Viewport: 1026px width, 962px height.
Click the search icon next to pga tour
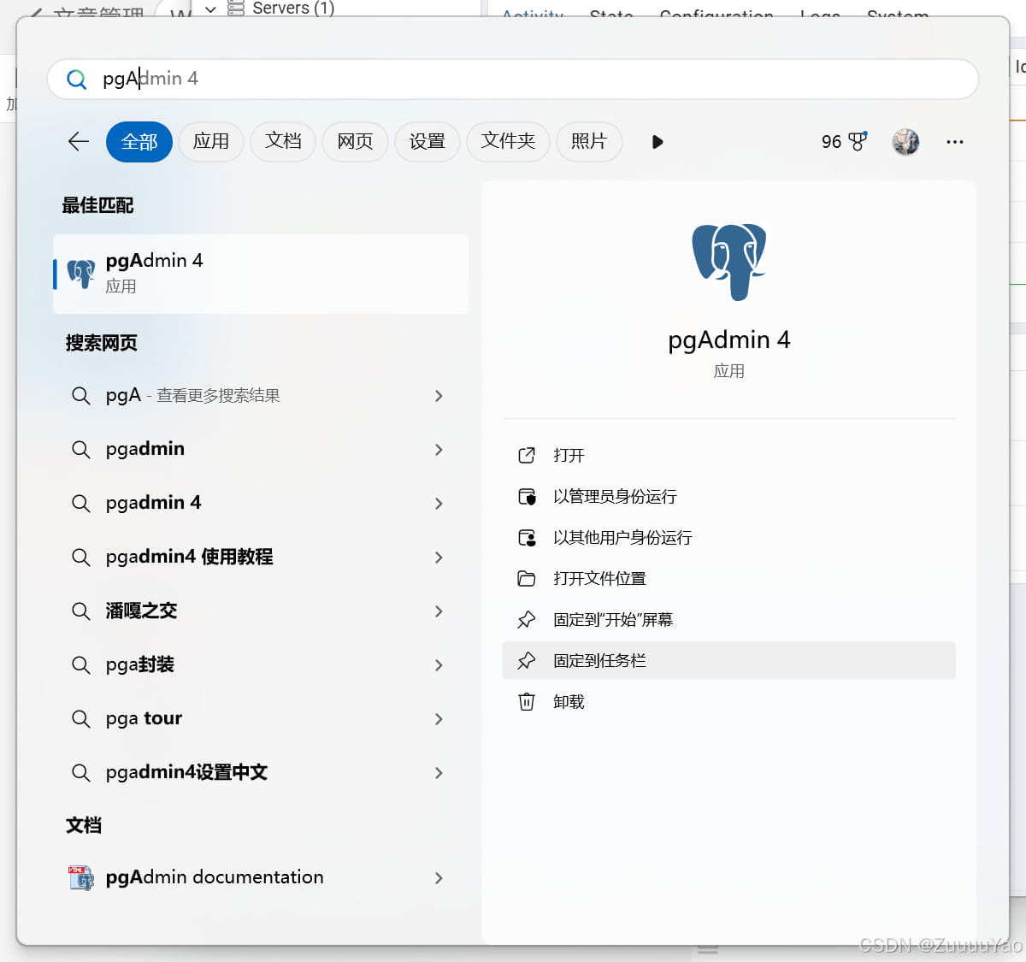point(81,719)
